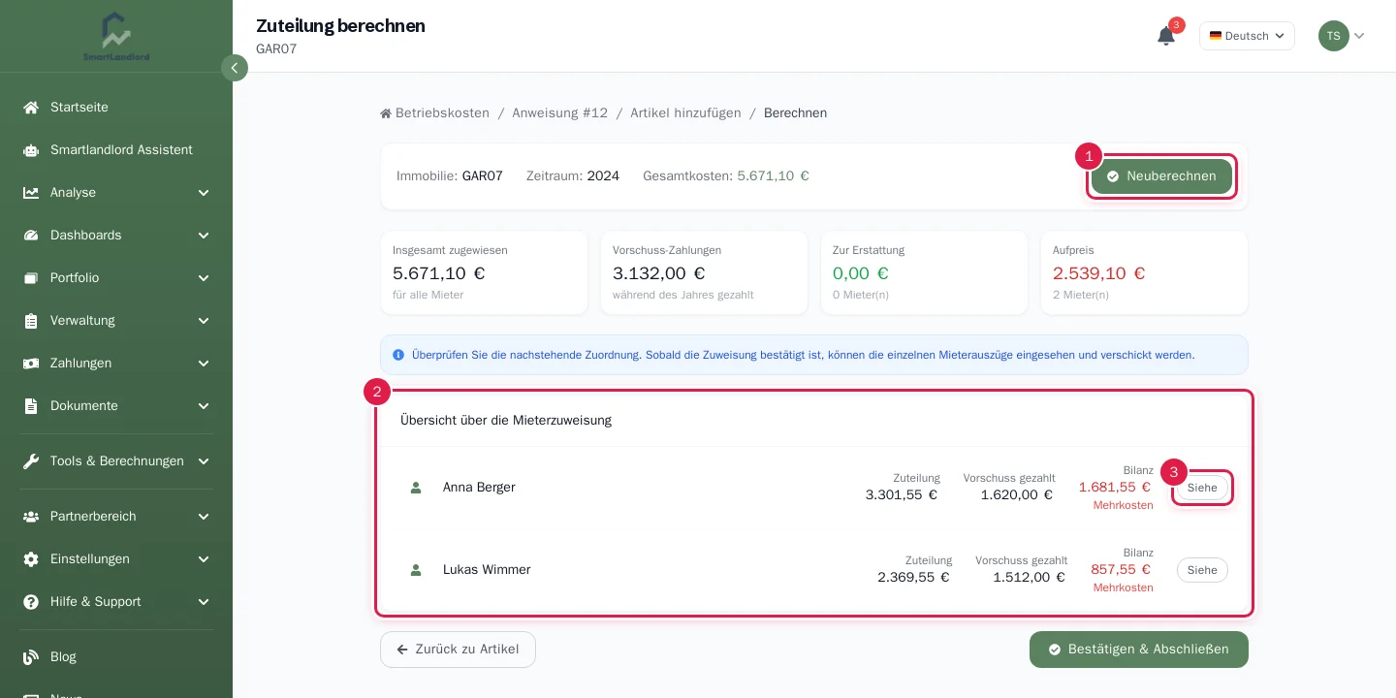Viewport: 1396px width, 698px height.
Task: Click Anna Berger's person icon
Action: tap(416, 488)
